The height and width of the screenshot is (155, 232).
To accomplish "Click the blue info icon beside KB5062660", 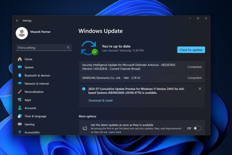I will coord(84,89).
